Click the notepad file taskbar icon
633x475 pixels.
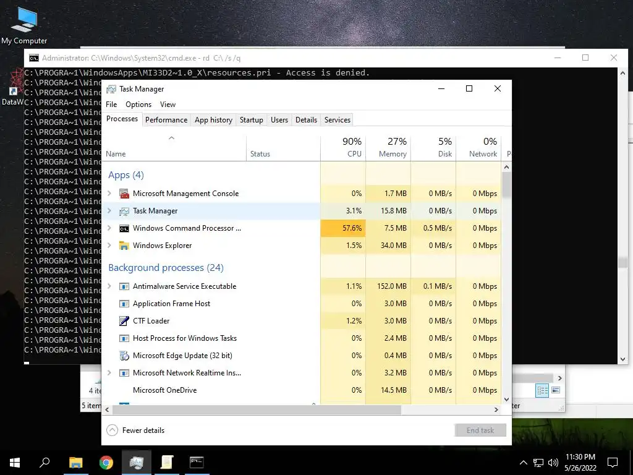coord(167,463)
